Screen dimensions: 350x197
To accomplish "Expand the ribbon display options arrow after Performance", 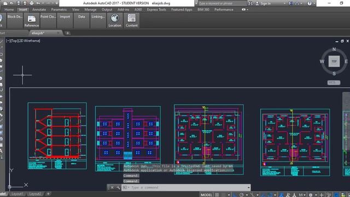I will click(x=247, y=10).
